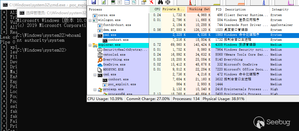This screenshot has width=299, height=131.
Task: Click cmd icon in the administrator window title
Action: pyautogui.click(x=22, y=13)
